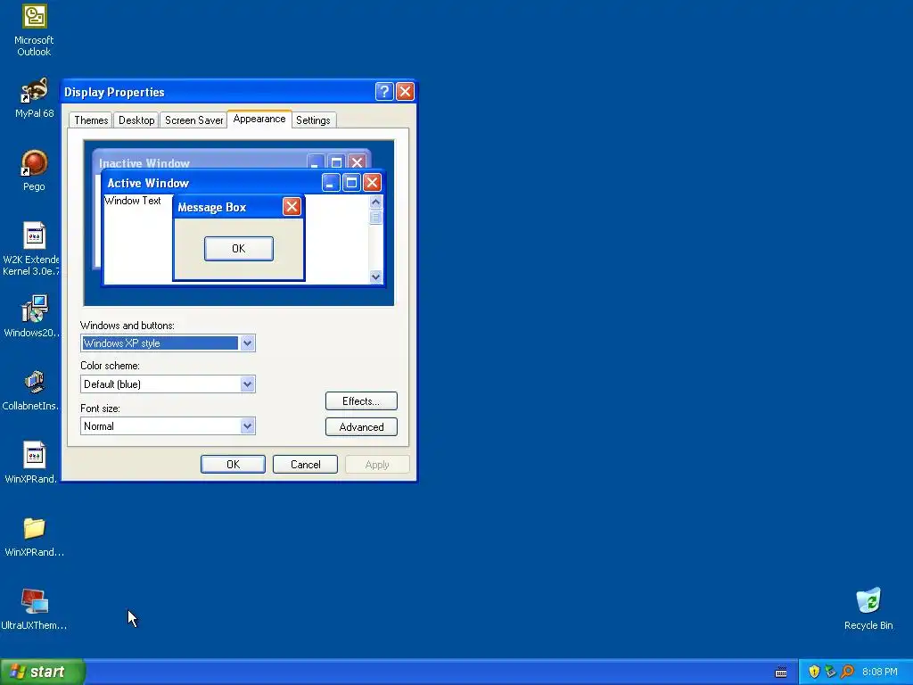Click the yellow security shield tray icon
This screenshot has height=685, width=913.
click(x=814, y=672)
